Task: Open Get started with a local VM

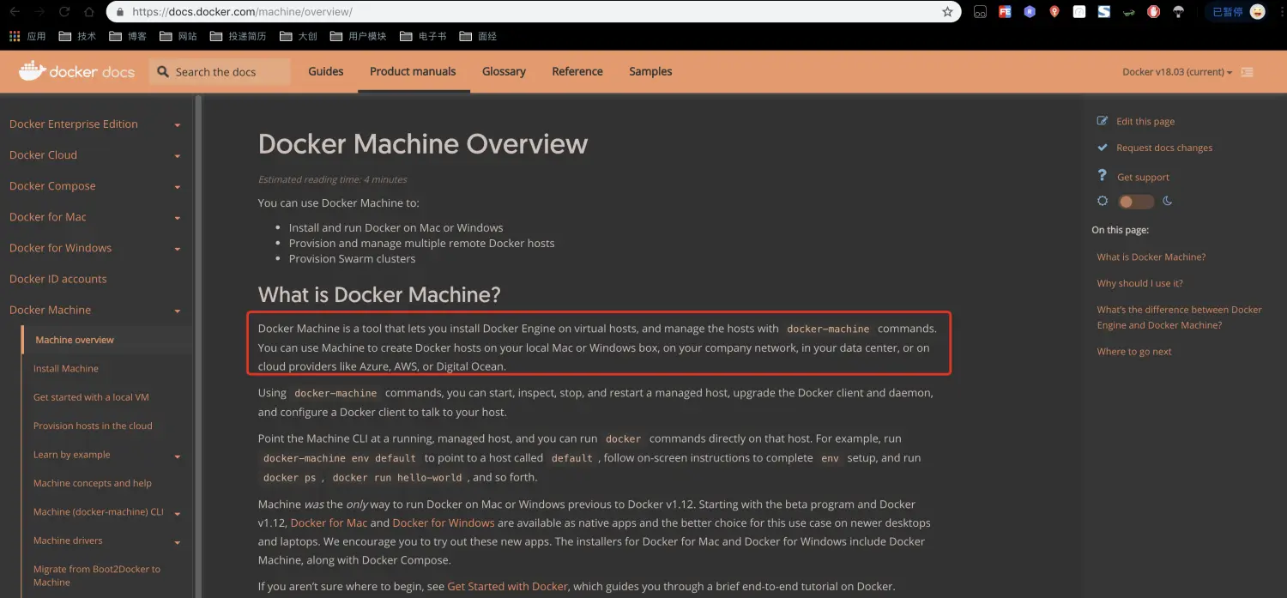Action: [91, 397]
